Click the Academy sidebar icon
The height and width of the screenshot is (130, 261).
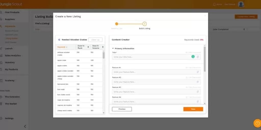click(1, 80)
